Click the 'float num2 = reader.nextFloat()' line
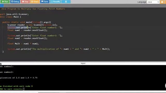Viewport: 166px width, 93px height. (x=27, y=38)
